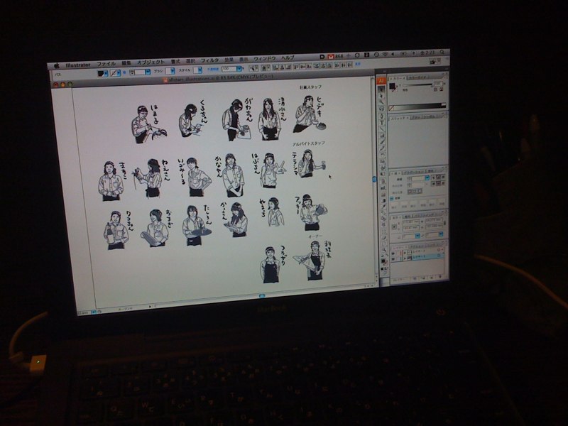The height and width of the screenshot is (426, 568).
Task: Click the fill color swatch in the control bar
Action: 102,73
